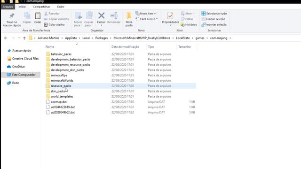Switch to Exibir ribbon tab
The height and width of the screenshot is (169, 301).
tap(61, 7)
